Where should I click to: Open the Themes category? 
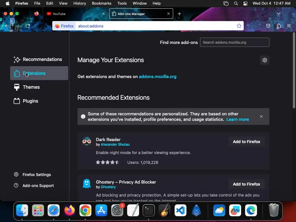click(39, 87)
